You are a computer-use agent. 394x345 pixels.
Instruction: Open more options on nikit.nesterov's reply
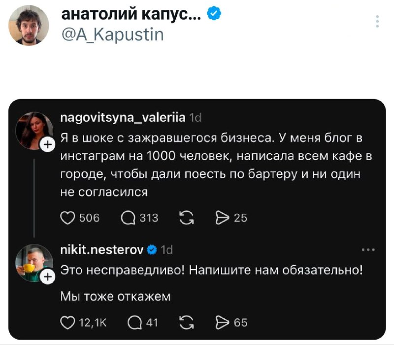click(x=367, y=250)
